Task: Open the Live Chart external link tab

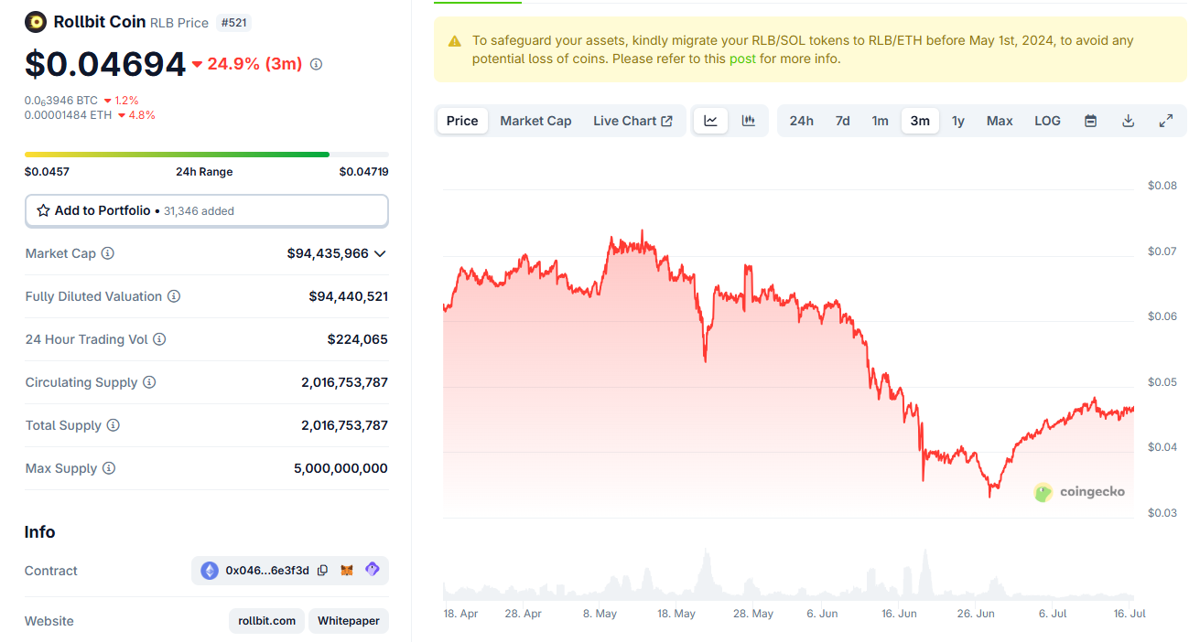Action: pos(632,121)
